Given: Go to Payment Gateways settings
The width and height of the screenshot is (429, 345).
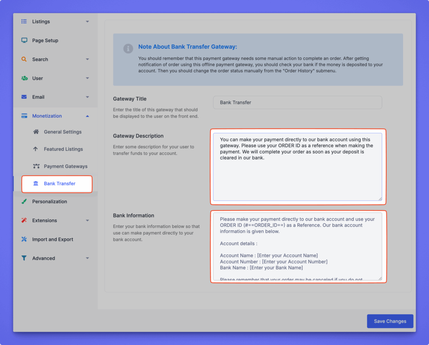Looking at the screenshot, I should point(65,166).
